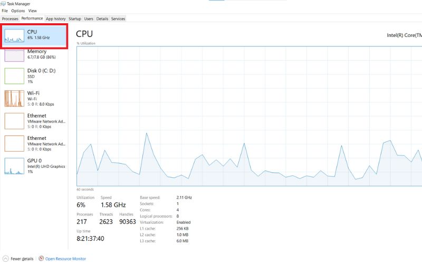This screenshot has height=264, width=422.
Task: Select the Wi-Fi mini graph thumbnail
Action: coord(14,99)
